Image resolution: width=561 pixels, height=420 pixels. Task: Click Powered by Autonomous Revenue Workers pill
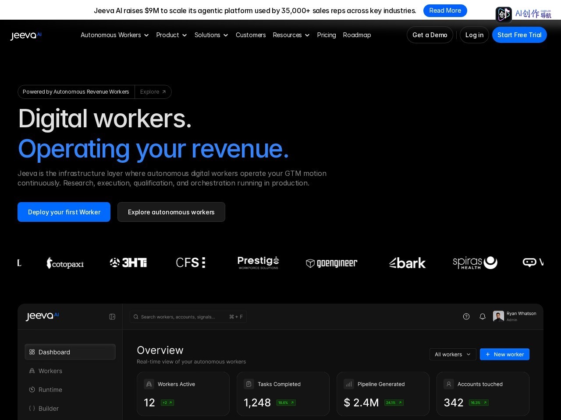(x=76, y=92)
